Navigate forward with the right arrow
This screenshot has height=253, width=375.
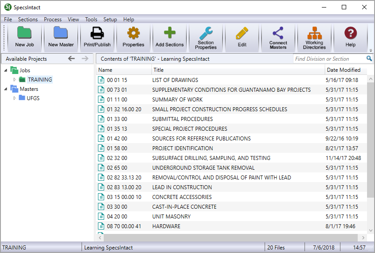tap(85, 58)
